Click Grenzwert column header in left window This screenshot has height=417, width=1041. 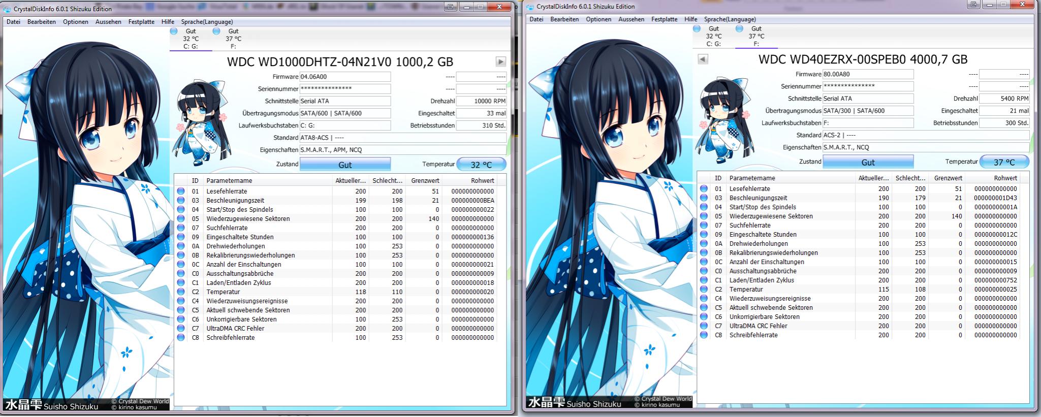[x=425, y=180]
